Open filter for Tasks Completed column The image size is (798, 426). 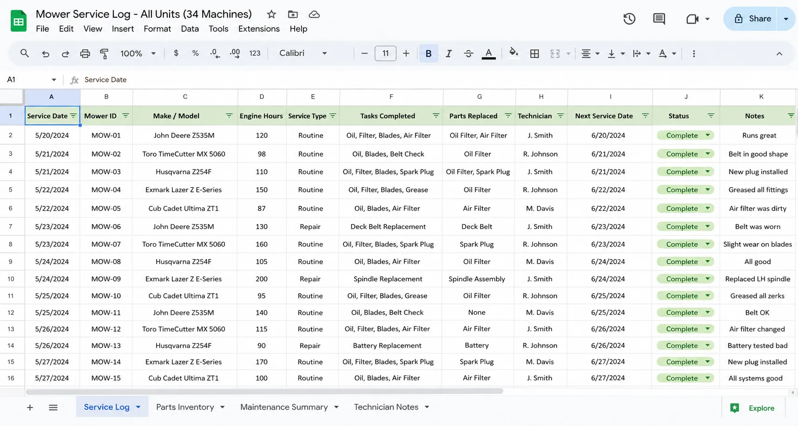(x=436, y=116)
